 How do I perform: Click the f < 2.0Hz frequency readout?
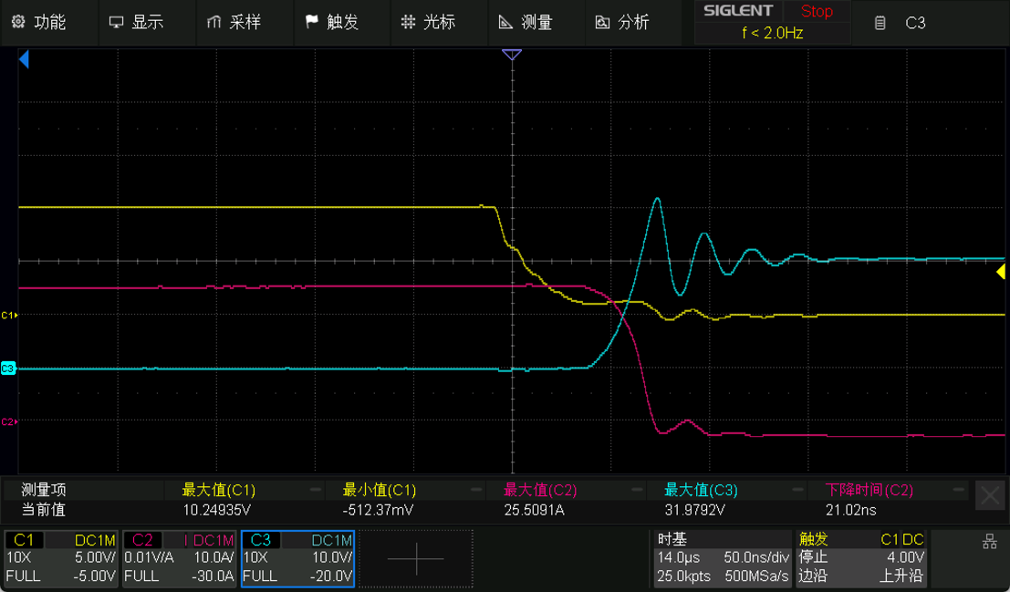click(x=772, y=33)
